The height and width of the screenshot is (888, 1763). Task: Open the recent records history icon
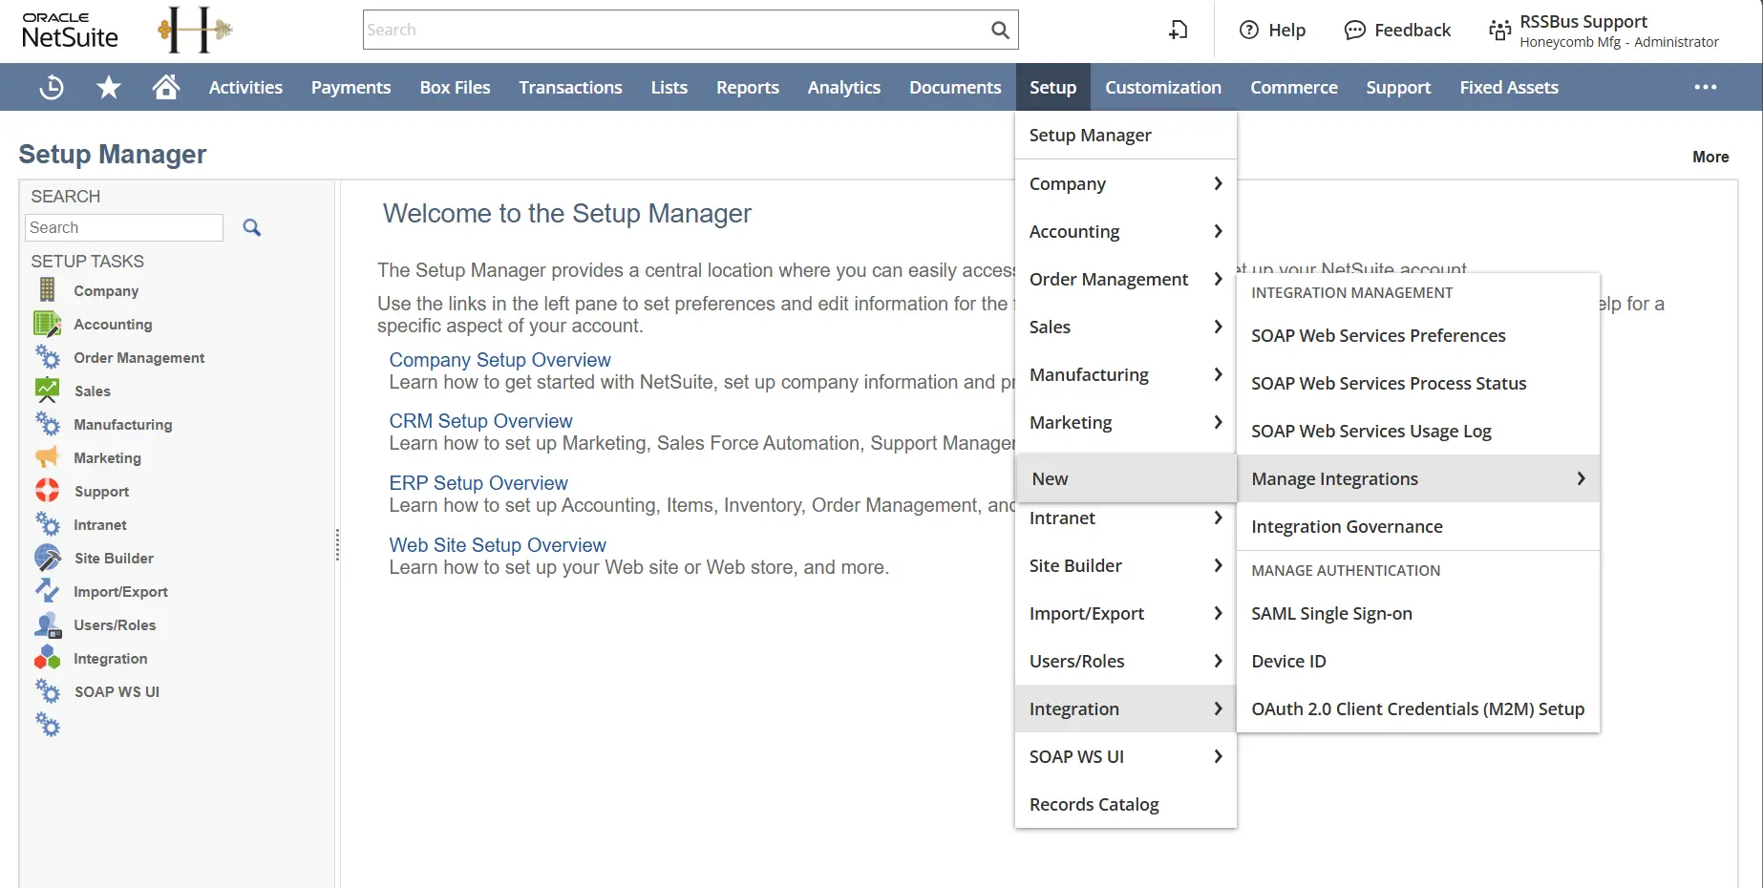(x=52, y=87)
